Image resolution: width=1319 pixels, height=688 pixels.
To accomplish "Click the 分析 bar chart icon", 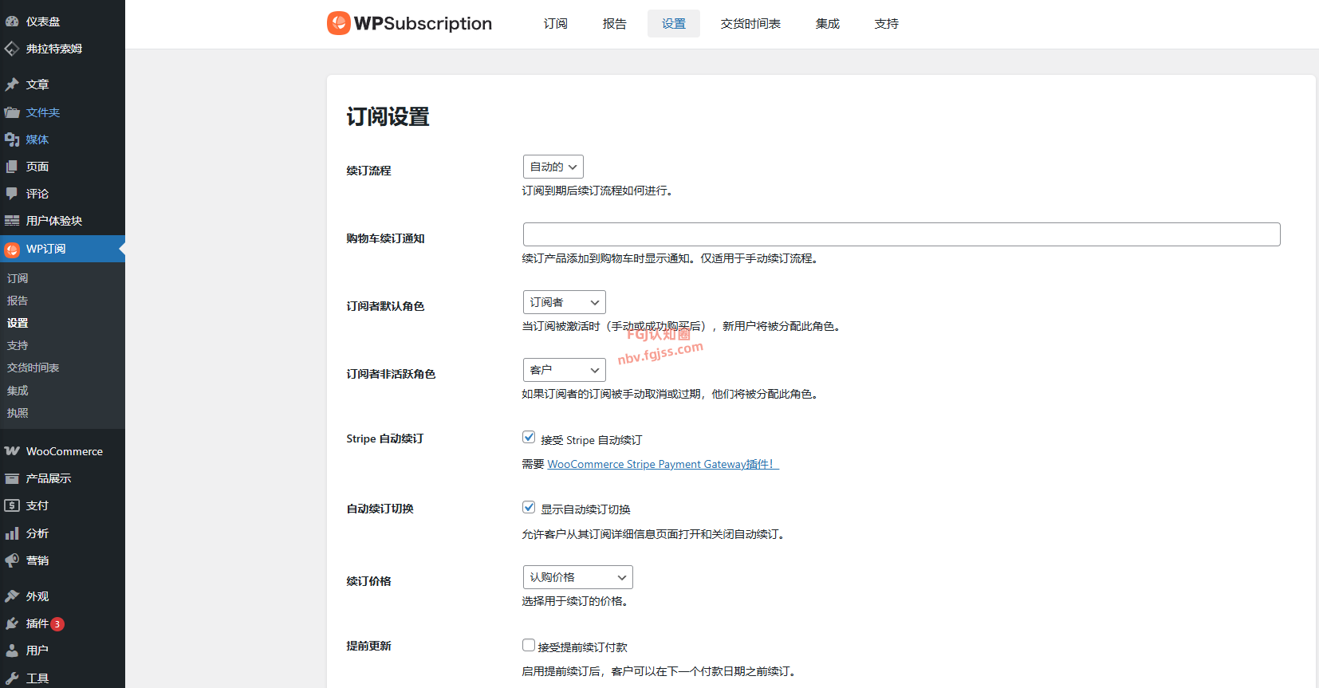I will (12, 533).
